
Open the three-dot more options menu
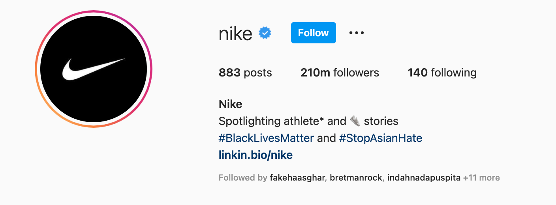coord(357,33)
